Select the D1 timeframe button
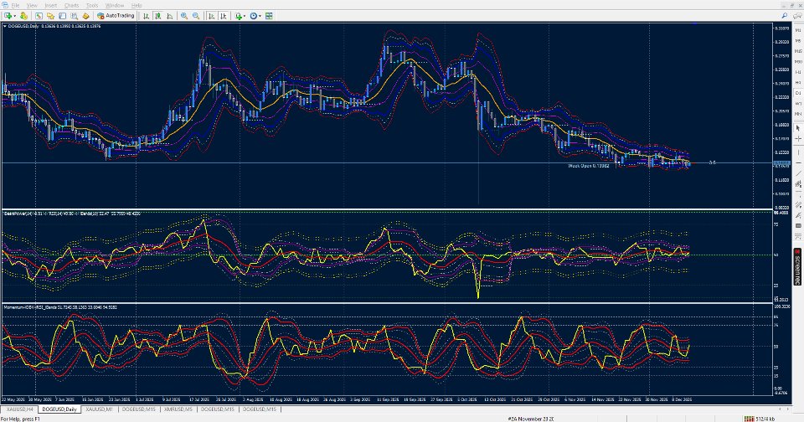The image size is (804, 422). coord(798,93)
